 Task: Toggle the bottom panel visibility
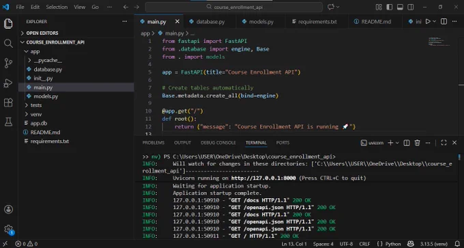point(400,7)
